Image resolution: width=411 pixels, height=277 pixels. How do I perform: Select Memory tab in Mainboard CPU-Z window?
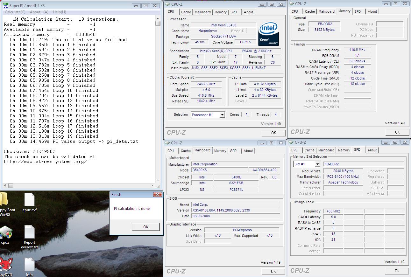click(x=220, y=151)
